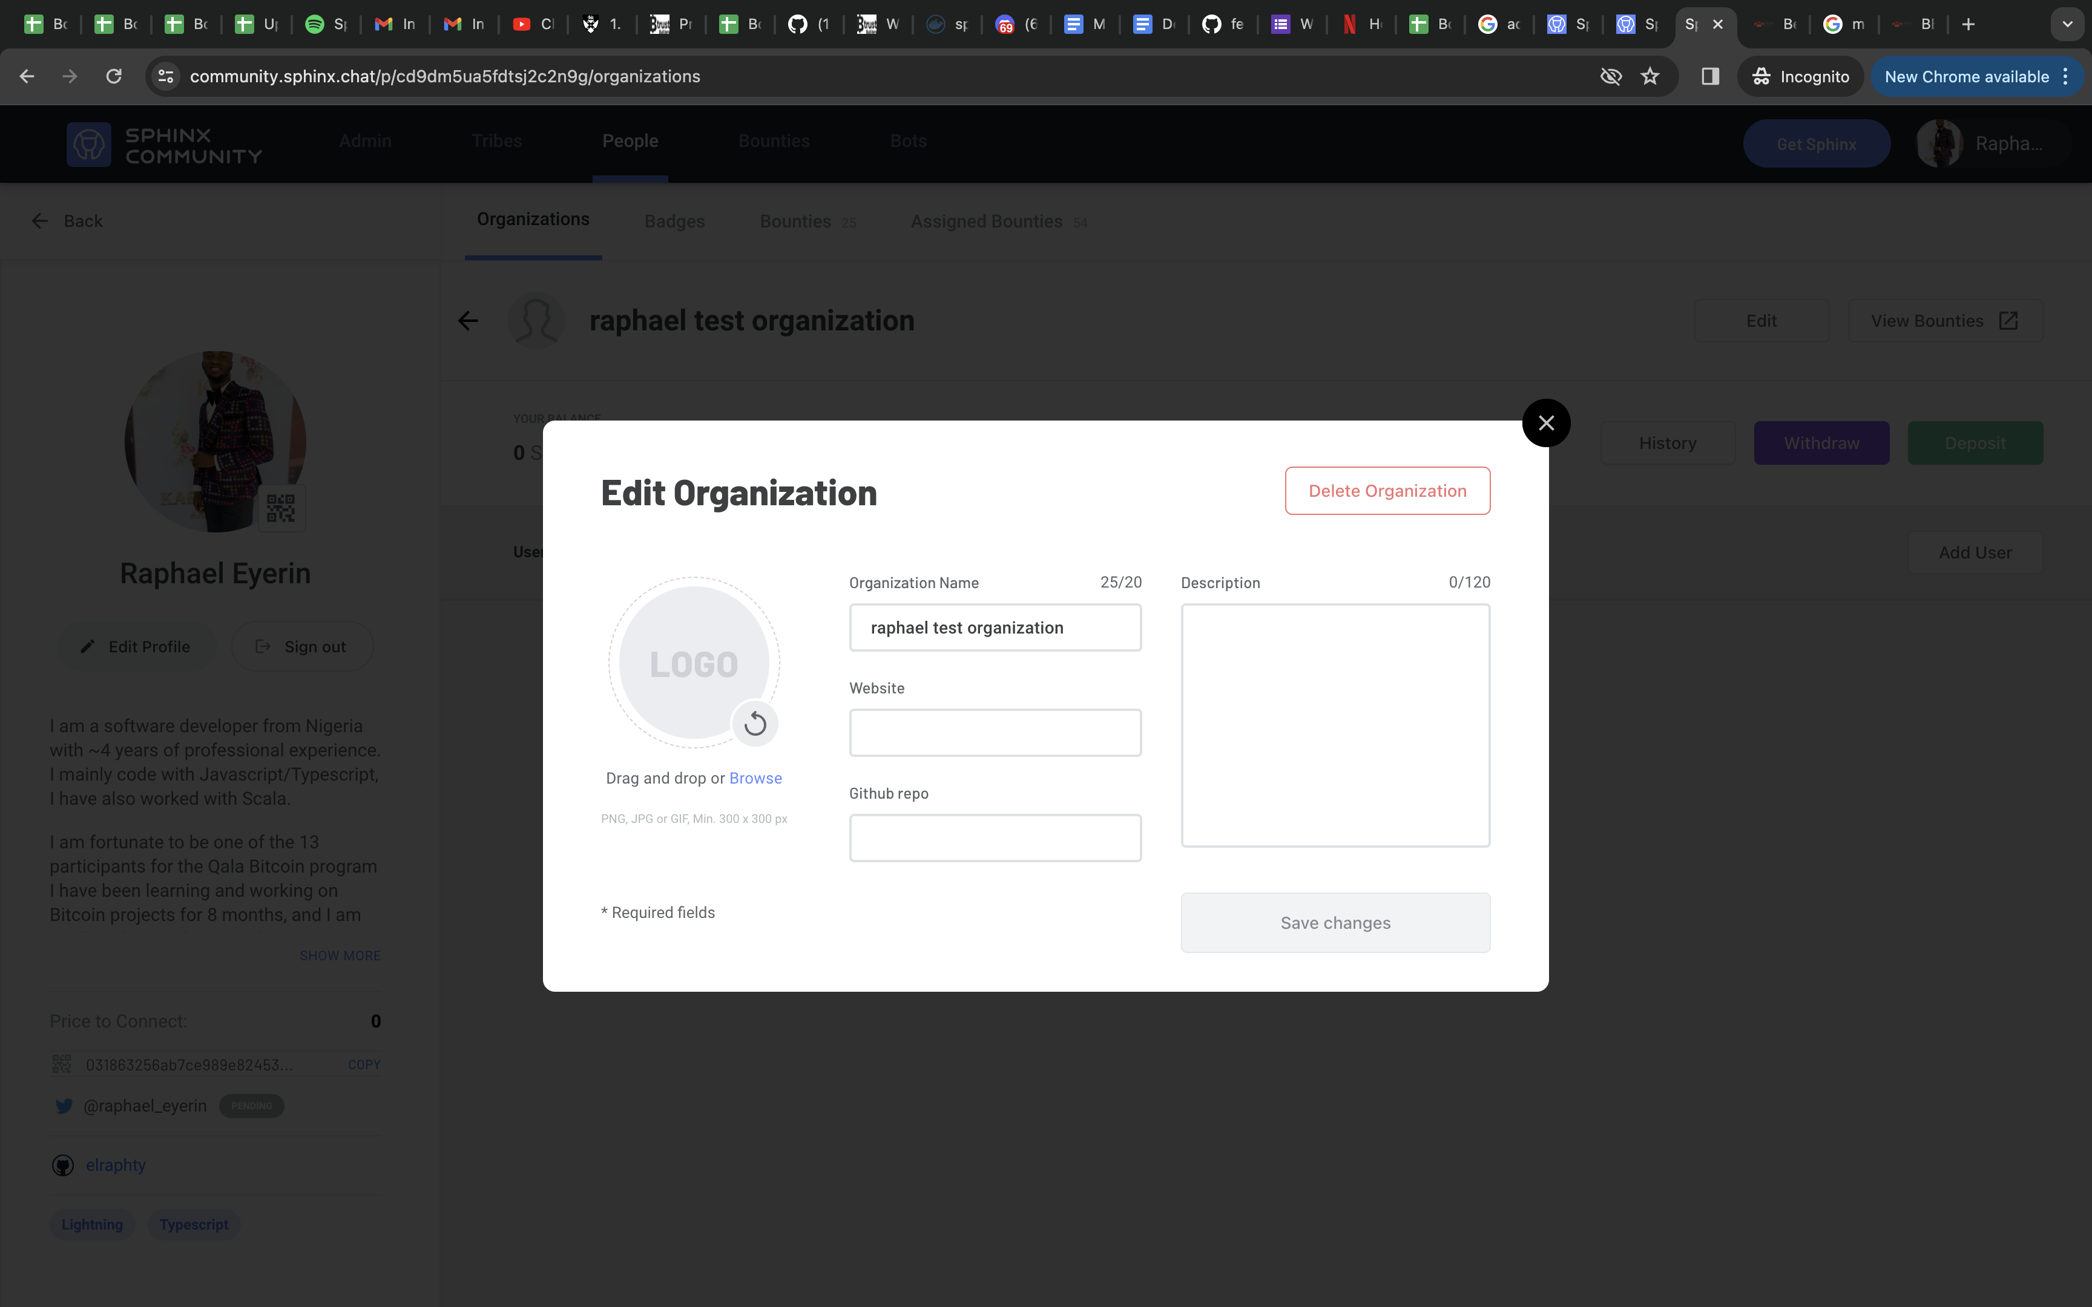Click the LOGO upload placeholder

693,663
